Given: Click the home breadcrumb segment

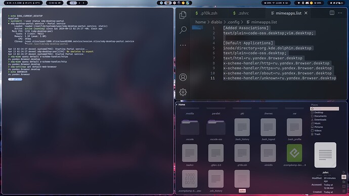Looking at the screenshot, I should point(200,22).
